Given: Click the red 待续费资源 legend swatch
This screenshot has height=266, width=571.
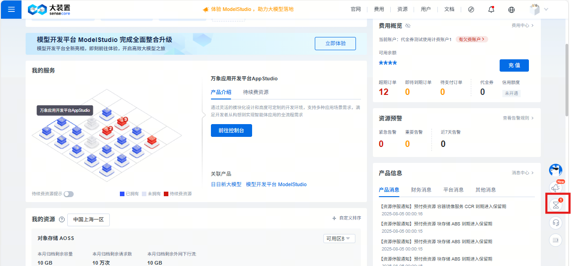Looking at the screenshot, I should coord(166,194).
